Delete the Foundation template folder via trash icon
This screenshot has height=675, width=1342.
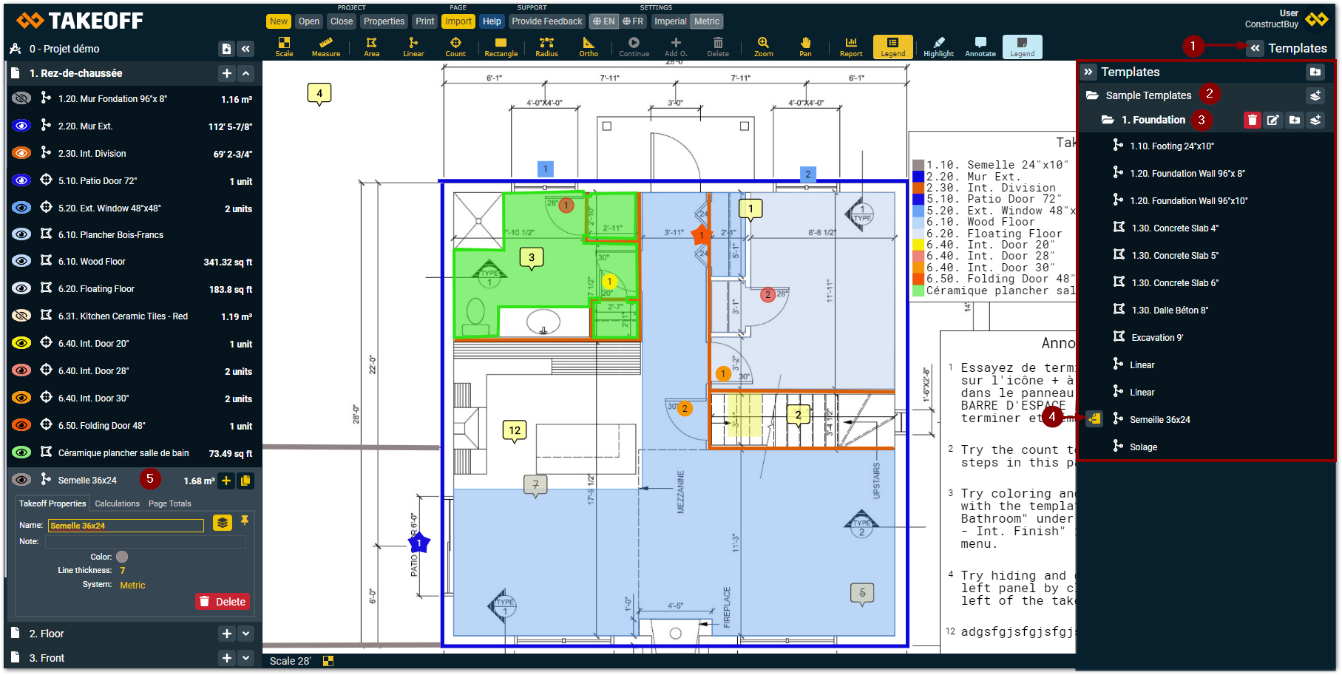pyautogui.click(x=1253, y=120)
